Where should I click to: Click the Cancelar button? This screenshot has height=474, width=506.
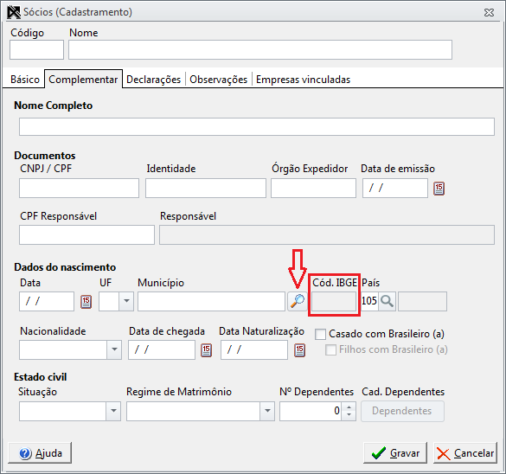[x=465, y=453]
